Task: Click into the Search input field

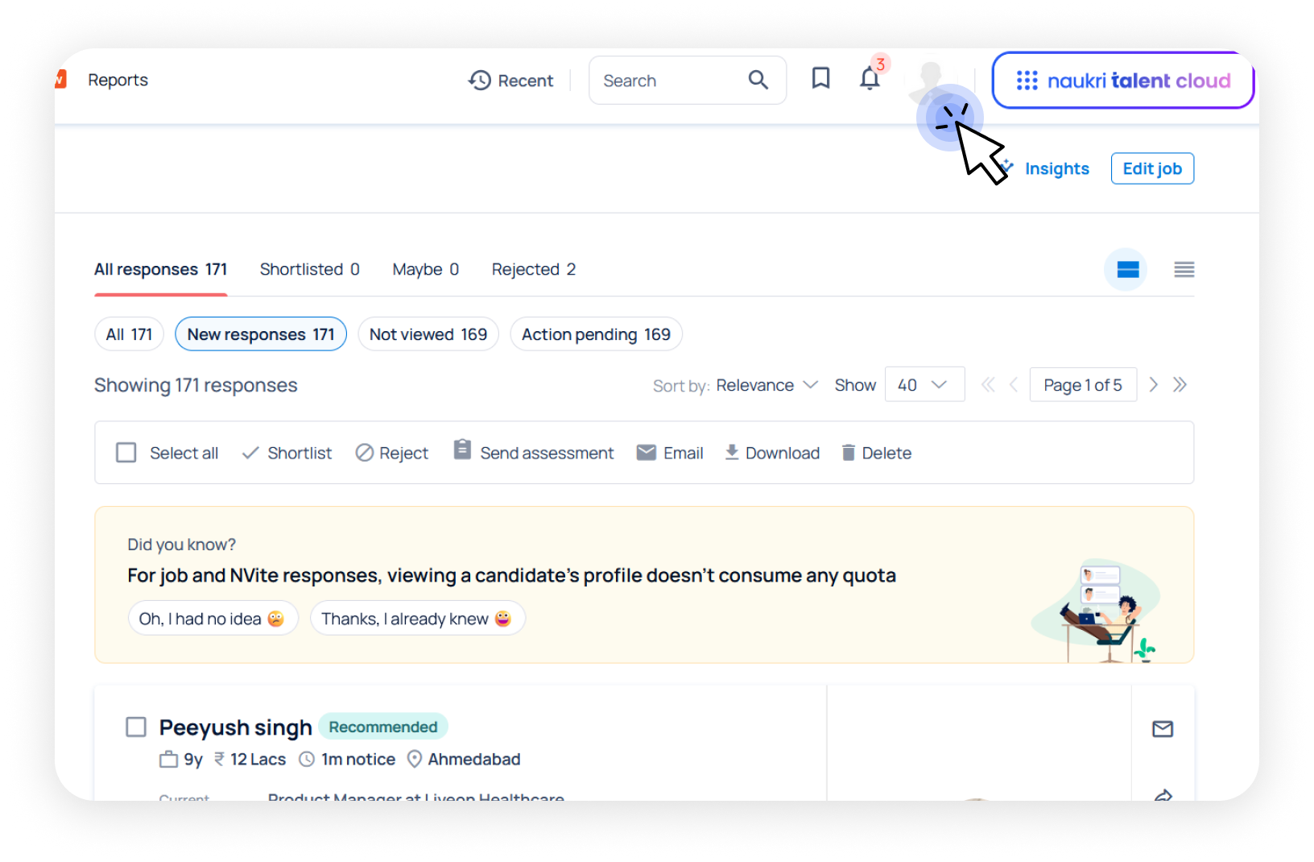Action: pos(668,81)
